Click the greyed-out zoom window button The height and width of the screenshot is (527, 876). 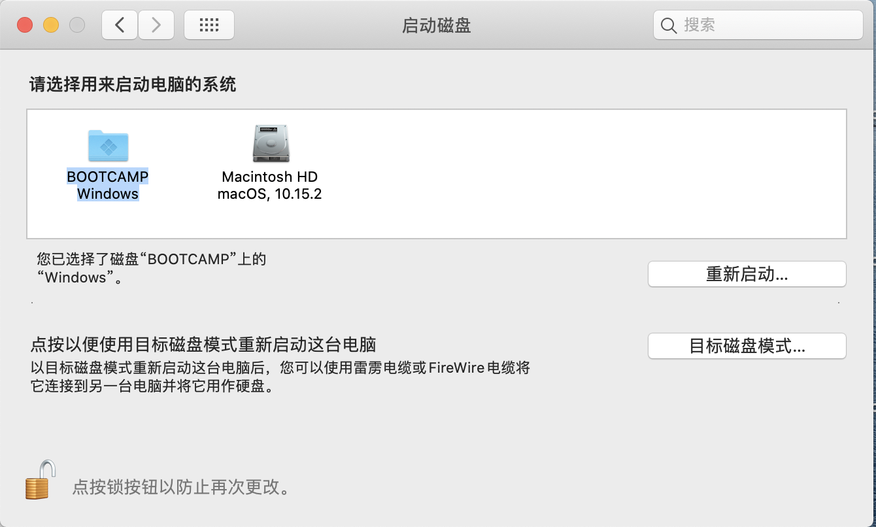coord(77,25)
